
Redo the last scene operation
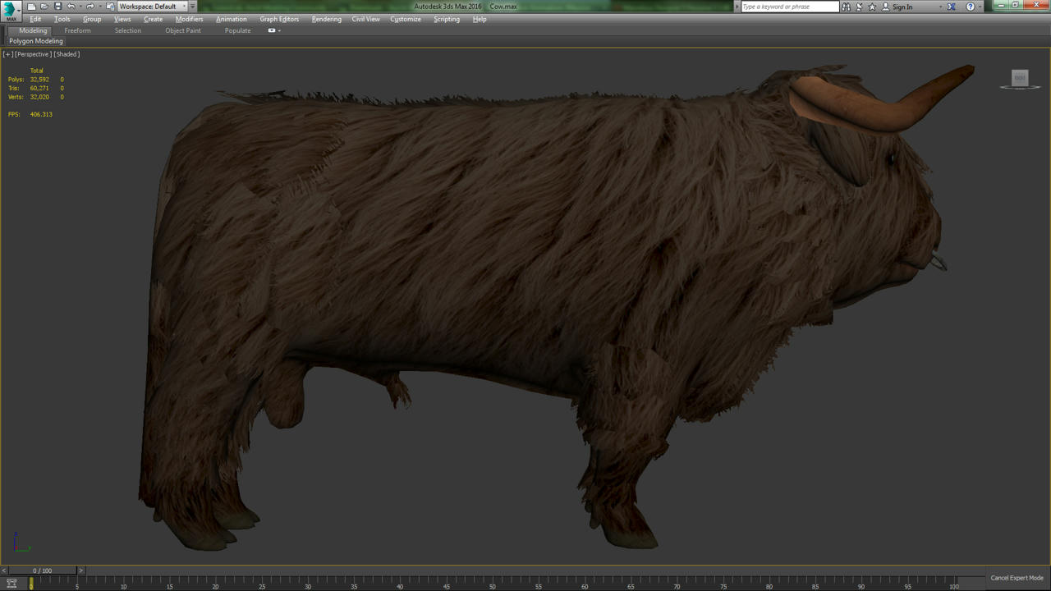click(x=90, y=7)
